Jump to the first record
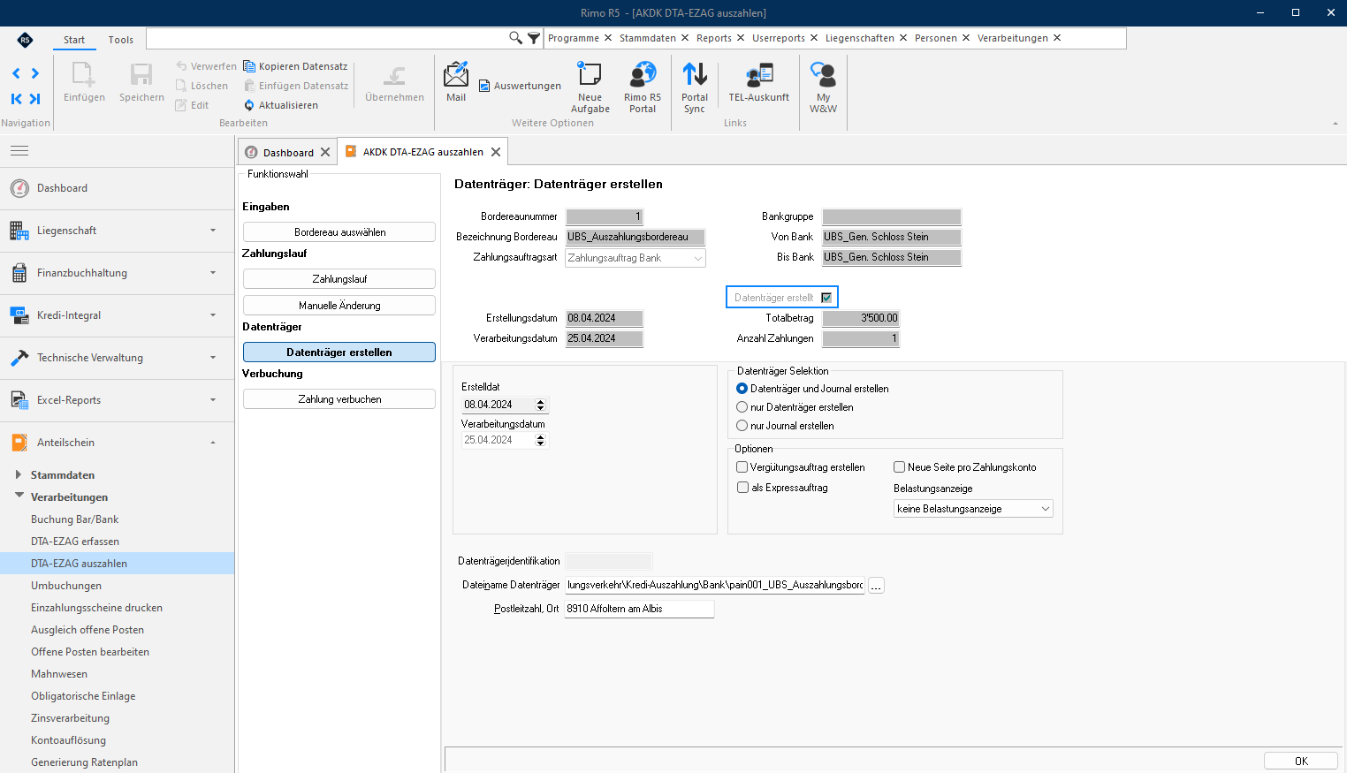Screen dimensions: 1347x773 (x=16, y=99)
